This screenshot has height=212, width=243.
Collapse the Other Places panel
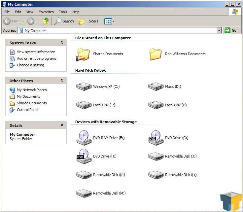click(62, 81)
